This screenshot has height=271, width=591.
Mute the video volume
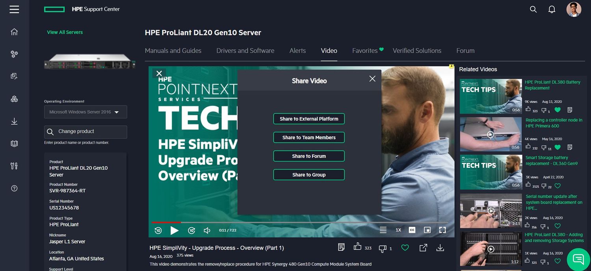207,230
